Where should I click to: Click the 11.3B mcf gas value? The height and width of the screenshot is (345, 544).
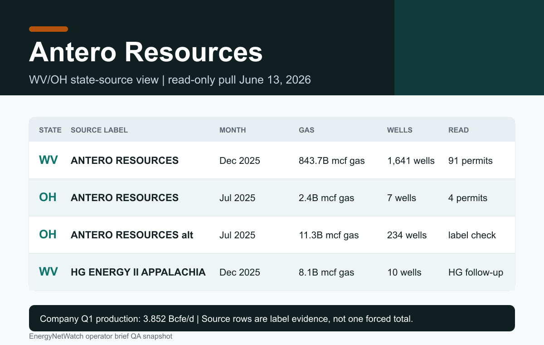coord(329,235)
